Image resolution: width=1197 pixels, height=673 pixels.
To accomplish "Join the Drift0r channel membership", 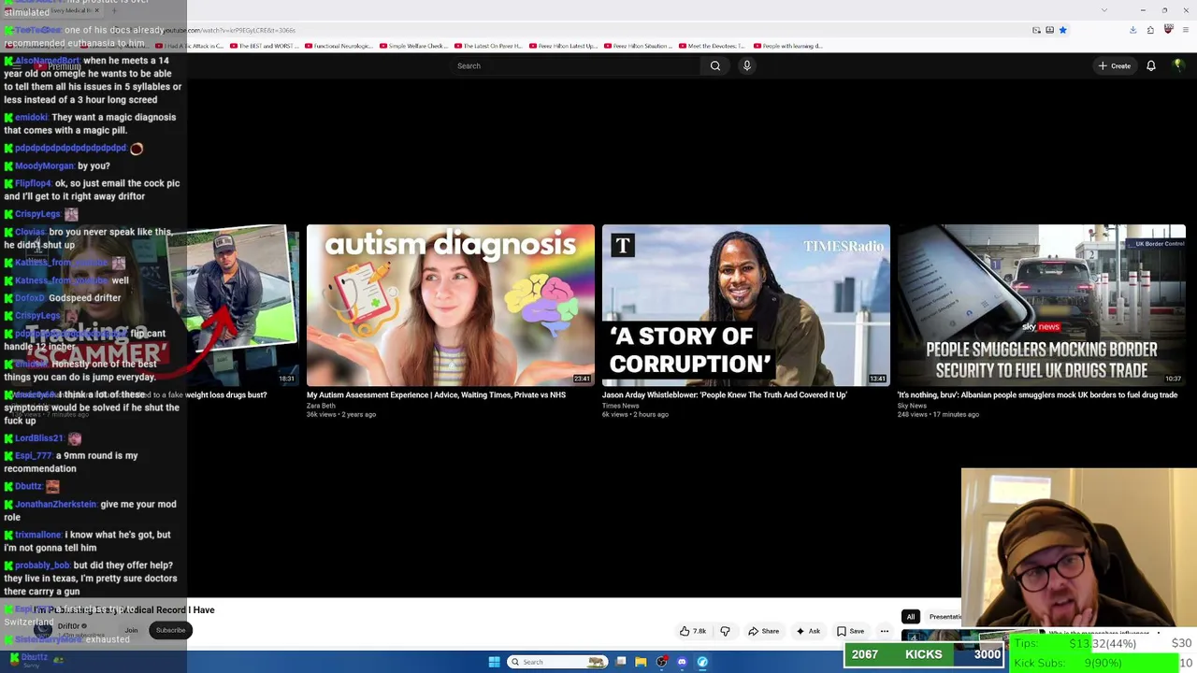I will coord(131,630).
